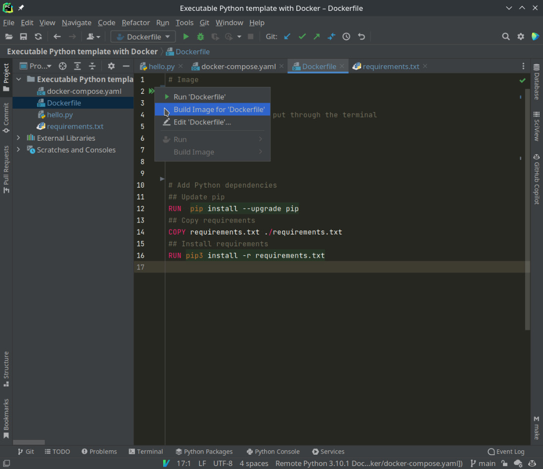Toggle read-only lock in status bar
543x469 pixels.
tap(504, 464)
